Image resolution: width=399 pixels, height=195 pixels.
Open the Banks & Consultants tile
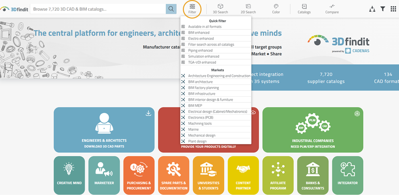(313, 175)
